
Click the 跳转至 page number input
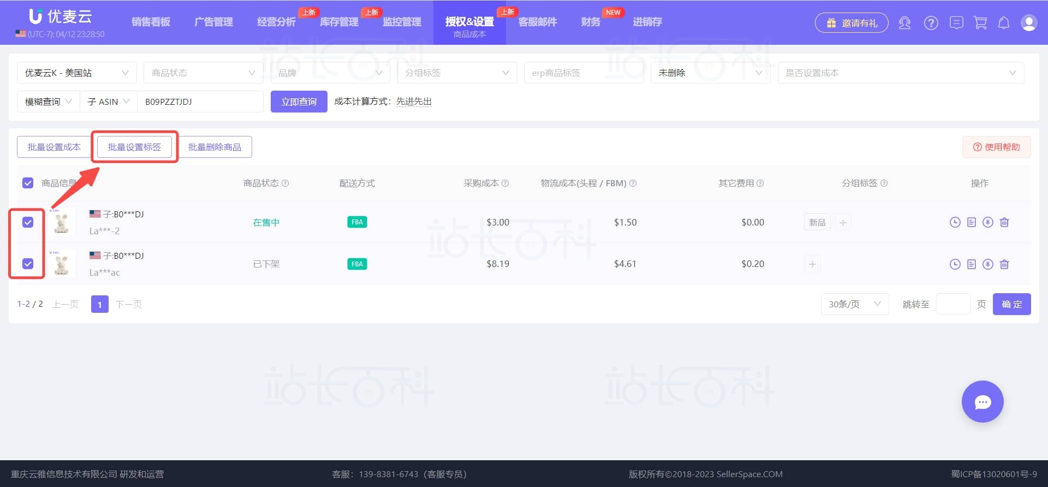[953, 304]
